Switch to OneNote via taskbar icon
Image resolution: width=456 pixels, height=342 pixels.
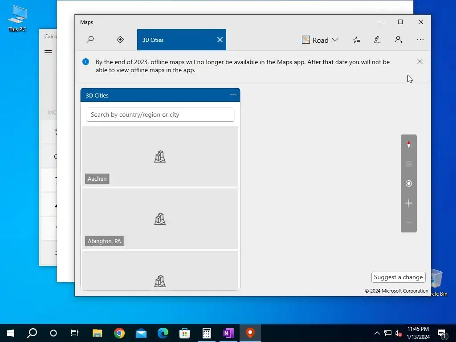tap(228, 333)
